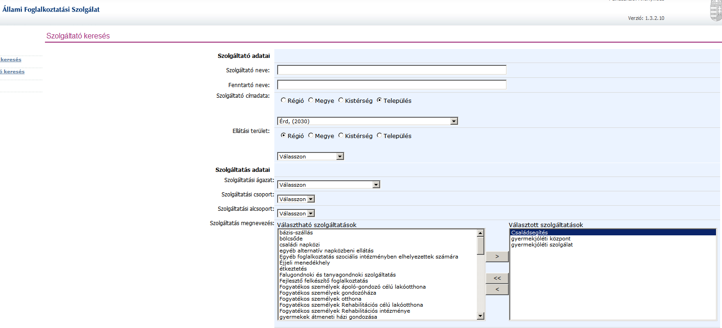The image size is (722, 328).
Task: Select Kistérség radio for Szolgáltató címadata
Action: point(341,100)
